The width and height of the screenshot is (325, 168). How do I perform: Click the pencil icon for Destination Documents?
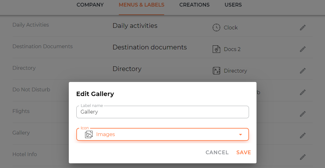302,49
